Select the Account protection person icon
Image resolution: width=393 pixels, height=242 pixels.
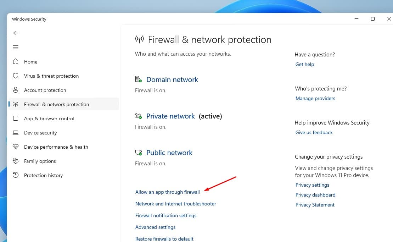click(16, 90)
